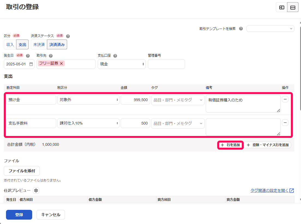Delete the 支払手数料 row with minus icon
The image size is (301, 224).
[x=285, y=123]
